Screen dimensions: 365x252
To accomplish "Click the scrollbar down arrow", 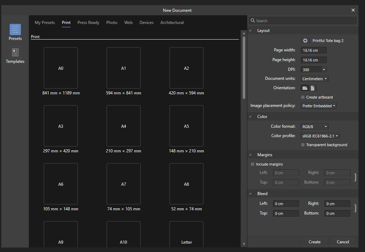I will pos(244,244).
